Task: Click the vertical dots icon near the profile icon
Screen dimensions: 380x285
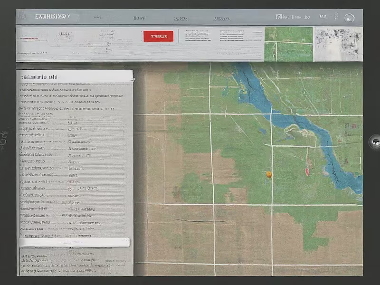Action: coord(336,17)
